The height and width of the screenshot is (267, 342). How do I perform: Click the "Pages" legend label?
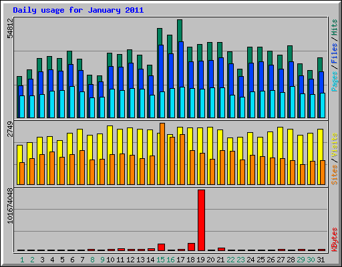tap(334, 81)
